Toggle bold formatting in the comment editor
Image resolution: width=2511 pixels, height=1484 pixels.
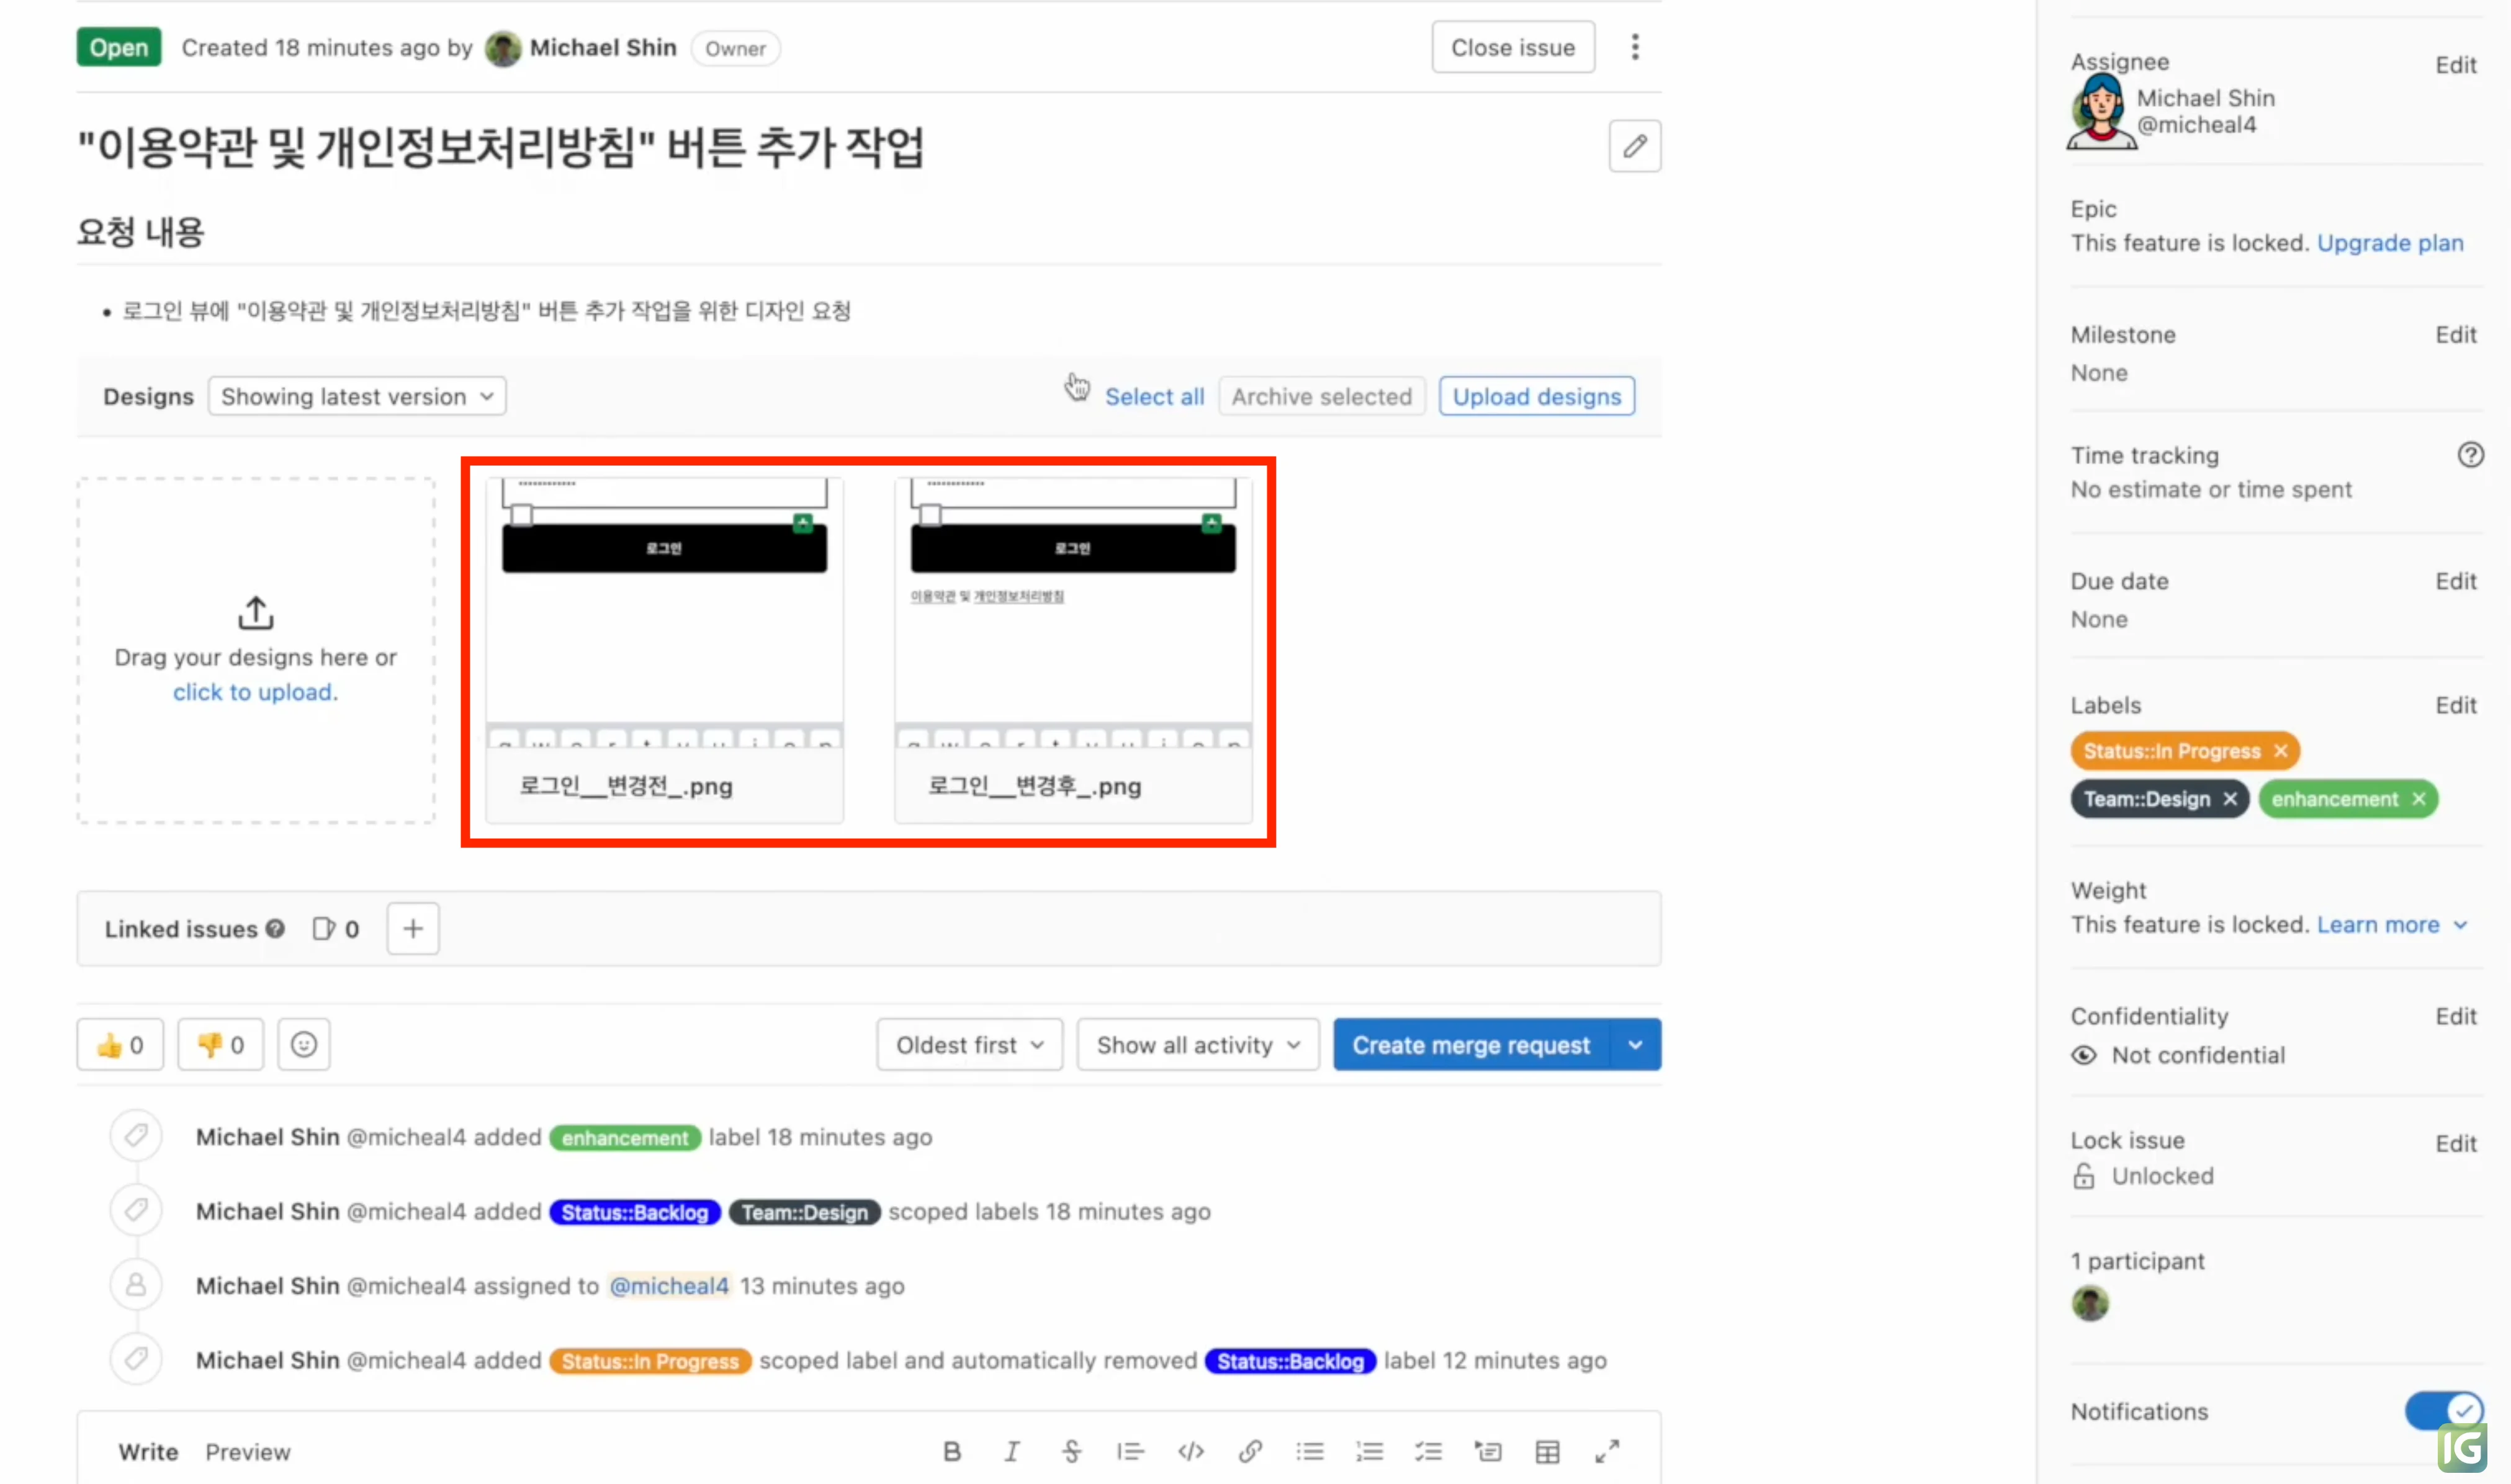tap(951, 1451)
